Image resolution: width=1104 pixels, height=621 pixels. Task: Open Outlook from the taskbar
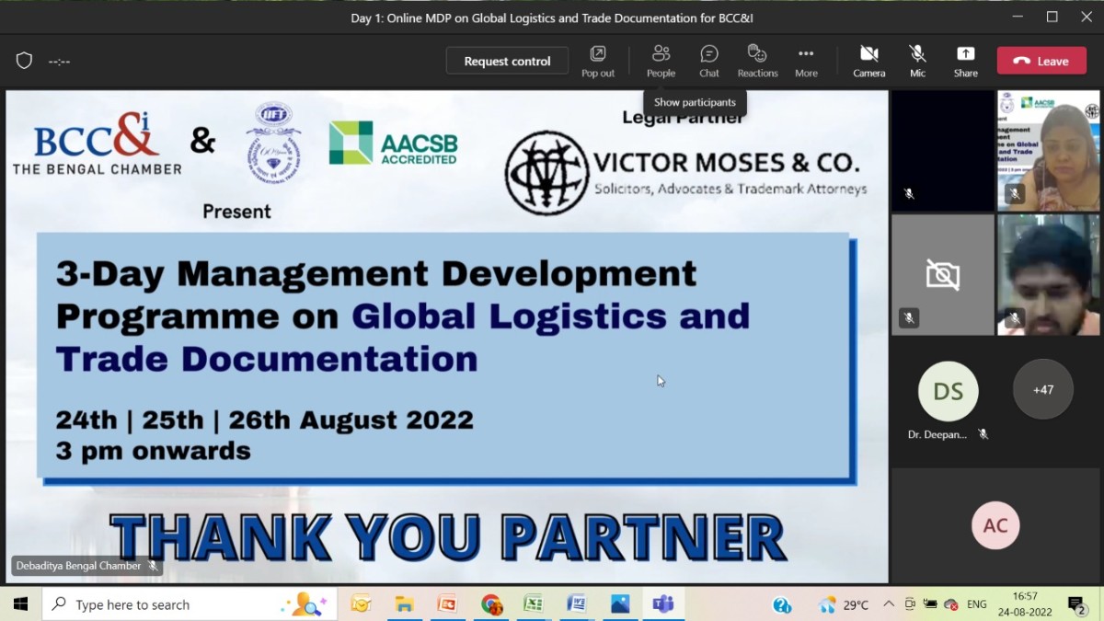[361, 604]
